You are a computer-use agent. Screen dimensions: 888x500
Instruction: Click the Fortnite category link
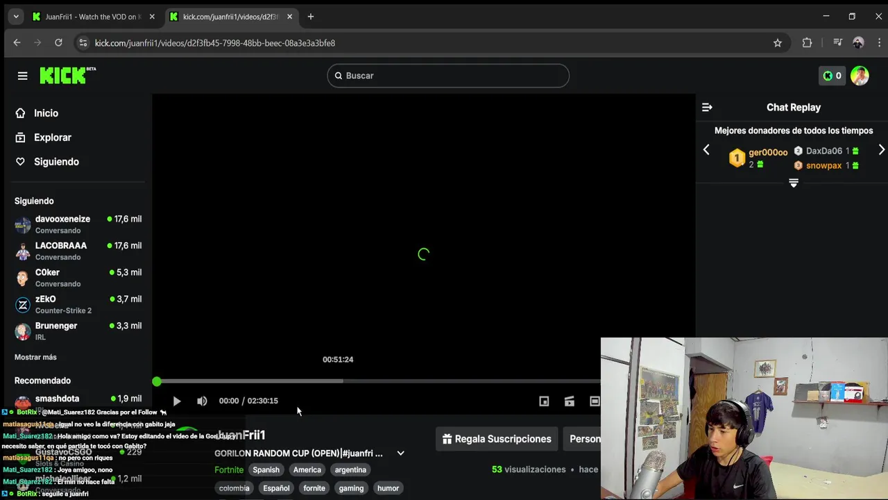(x=229, y=470)
